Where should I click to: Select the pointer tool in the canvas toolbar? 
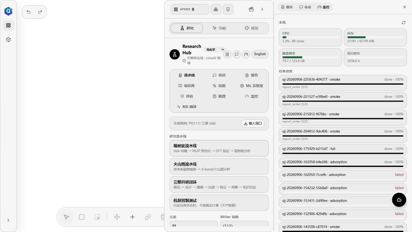[x=66, y=217]
